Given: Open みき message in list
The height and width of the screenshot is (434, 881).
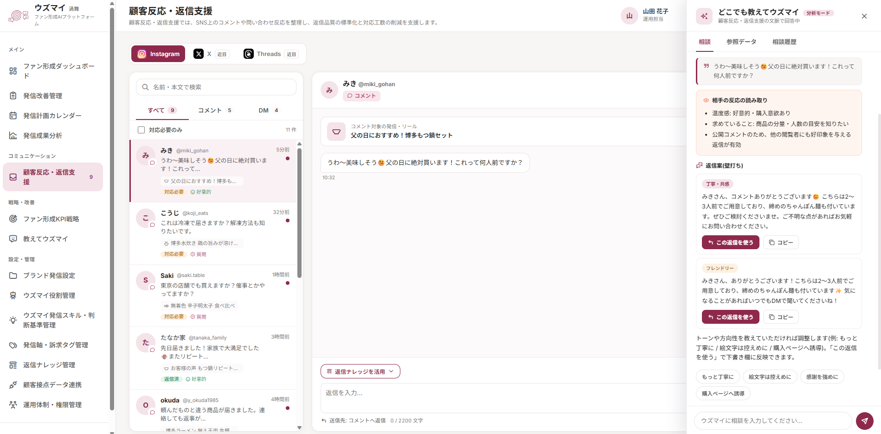Looking at the screenshot, I should click(213, 171).
